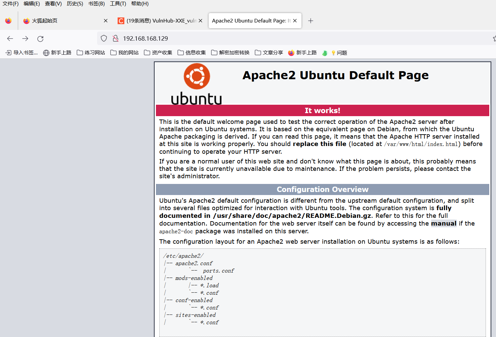This screenshot has height=337, width=496.
Task: Expand the 文章分享 bookmark folder
Action: click(269, 53)
